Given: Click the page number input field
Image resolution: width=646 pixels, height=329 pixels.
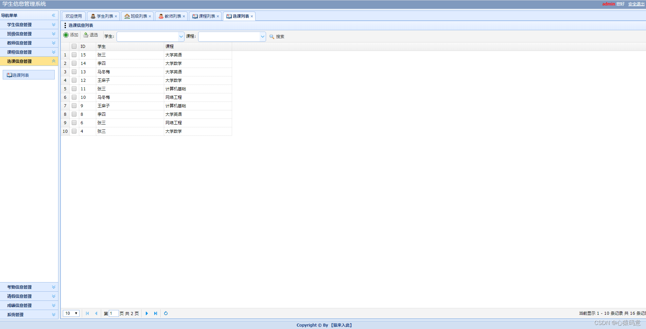Looking at the screenshot, I should pyautogui.click(x=114, y=313).
